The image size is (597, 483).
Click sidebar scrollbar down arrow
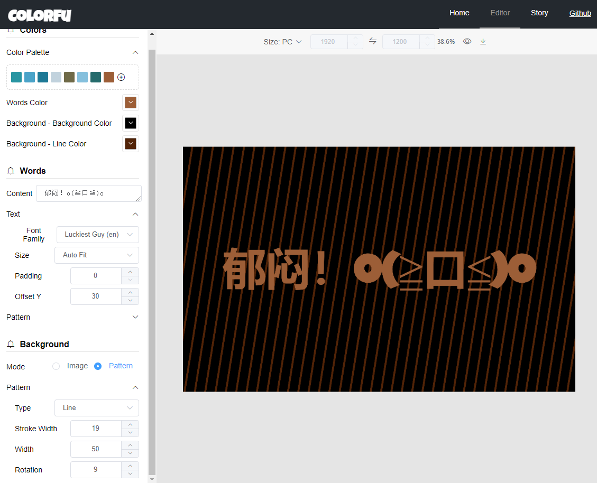[x=152, y=479]
